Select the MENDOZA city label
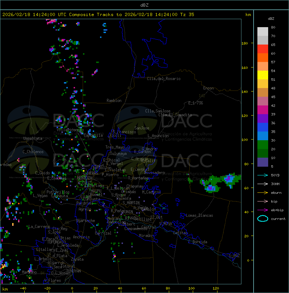 84,177
